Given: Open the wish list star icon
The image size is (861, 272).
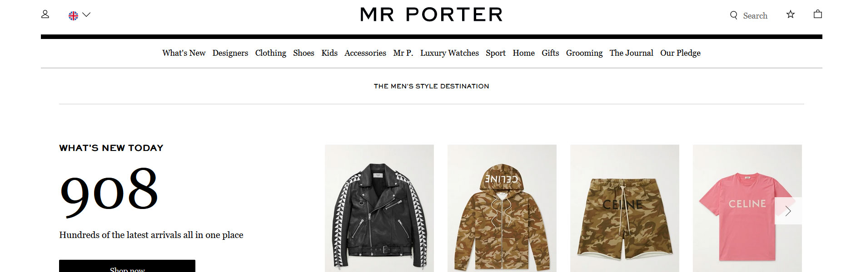Looking at the screenshot, I should [791, 15].
